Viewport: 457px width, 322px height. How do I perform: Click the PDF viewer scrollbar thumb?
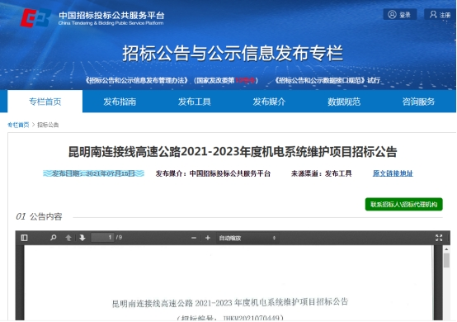pos(446,260)
